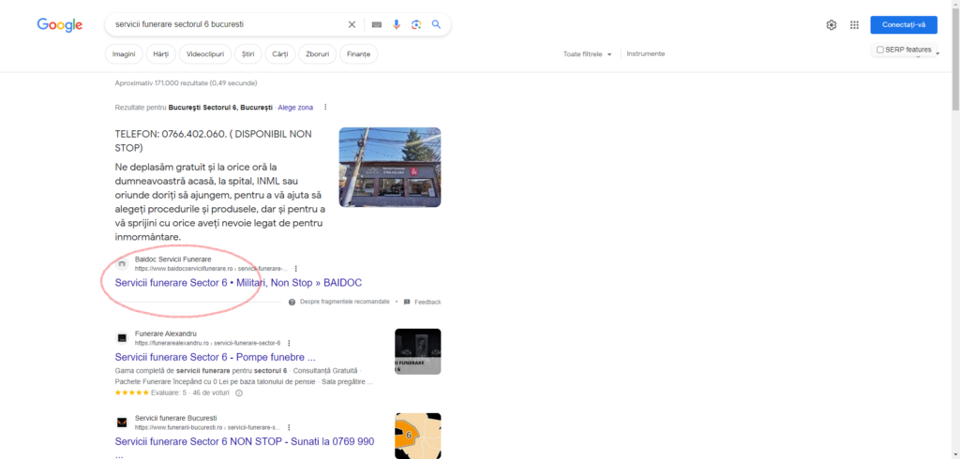Open BAIDOC storefront featured snippet image
This screenshot has height=459, width=960.
click(x=390, y=167)
